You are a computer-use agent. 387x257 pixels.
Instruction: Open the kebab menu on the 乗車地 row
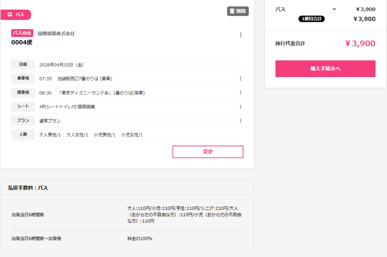241,78
